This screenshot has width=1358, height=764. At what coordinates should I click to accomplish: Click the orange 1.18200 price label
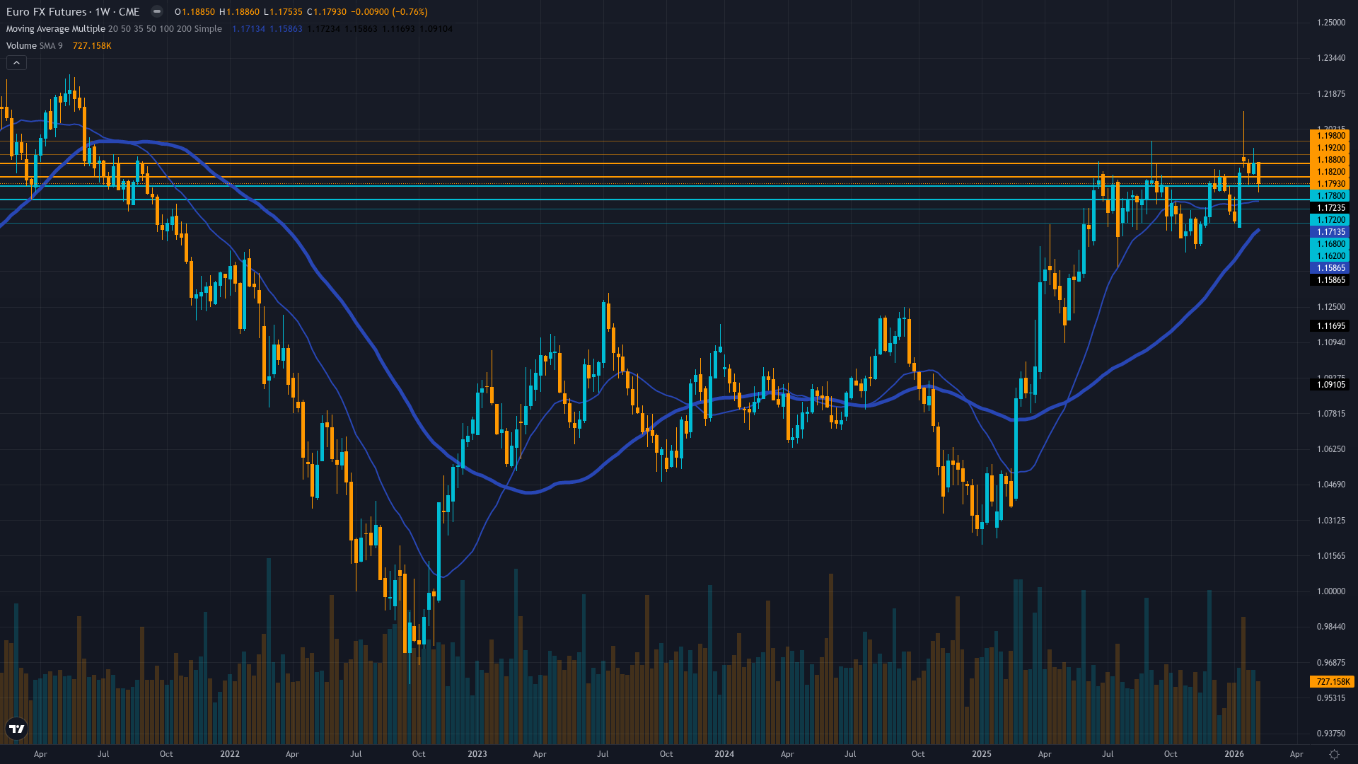(1330, 172)
